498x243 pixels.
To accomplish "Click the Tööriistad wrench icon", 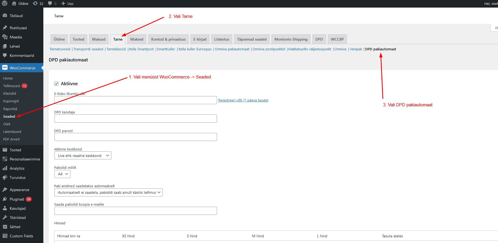I will tap(5, 218).
